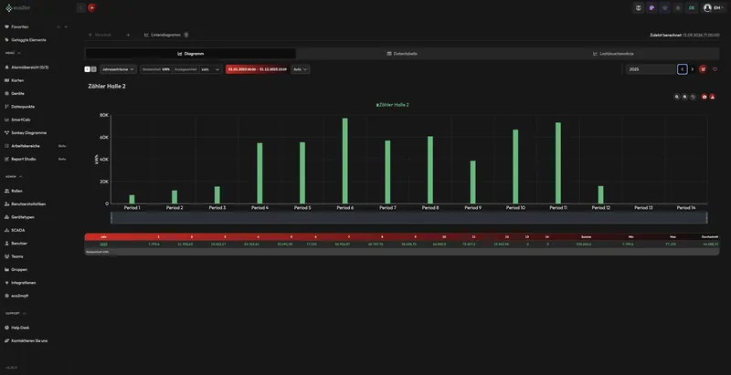Select the white layout toggle square
This screenshot has height=375, width=731.
(x=87, y=69)
